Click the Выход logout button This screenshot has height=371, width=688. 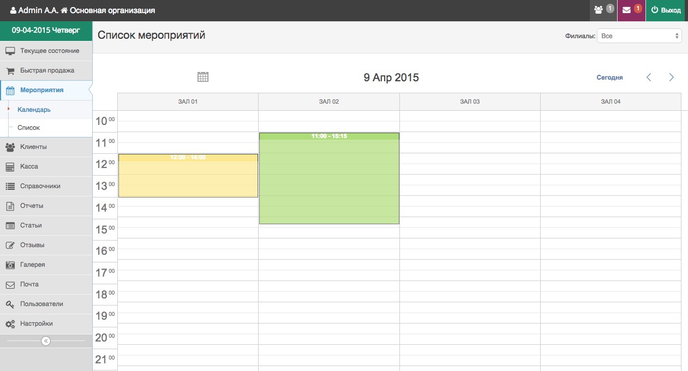666,10
